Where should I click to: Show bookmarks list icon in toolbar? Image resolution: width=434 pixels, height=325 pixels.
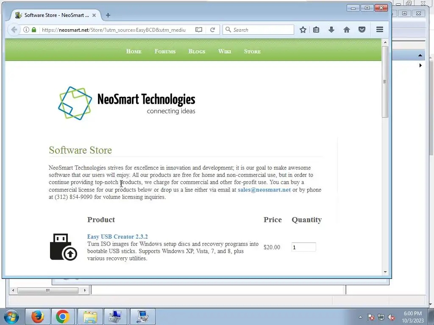316,30
